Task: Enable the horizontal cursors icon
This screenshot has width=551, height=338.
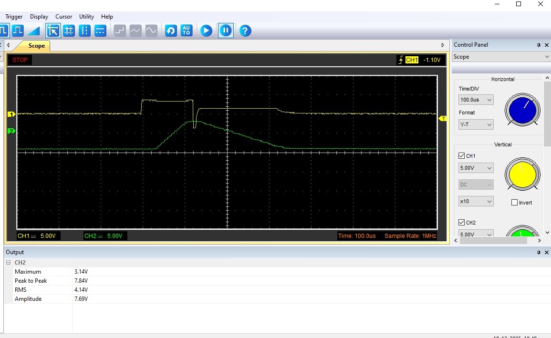Action: coord(100,31)
